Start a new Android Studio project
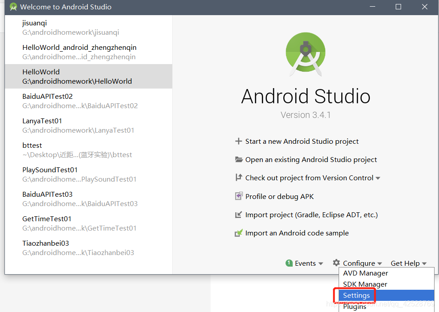 302,142
